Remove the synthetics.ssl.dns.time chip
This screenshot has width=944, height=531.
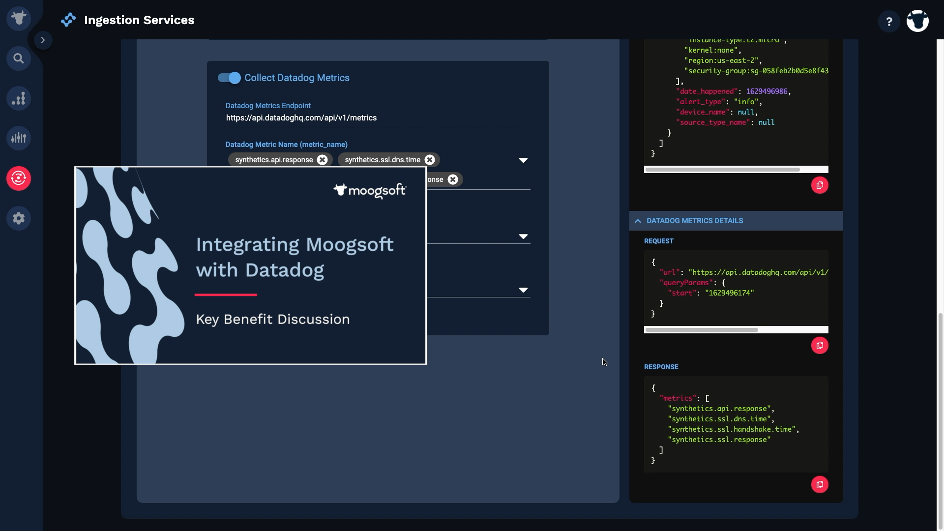(430, 160)
